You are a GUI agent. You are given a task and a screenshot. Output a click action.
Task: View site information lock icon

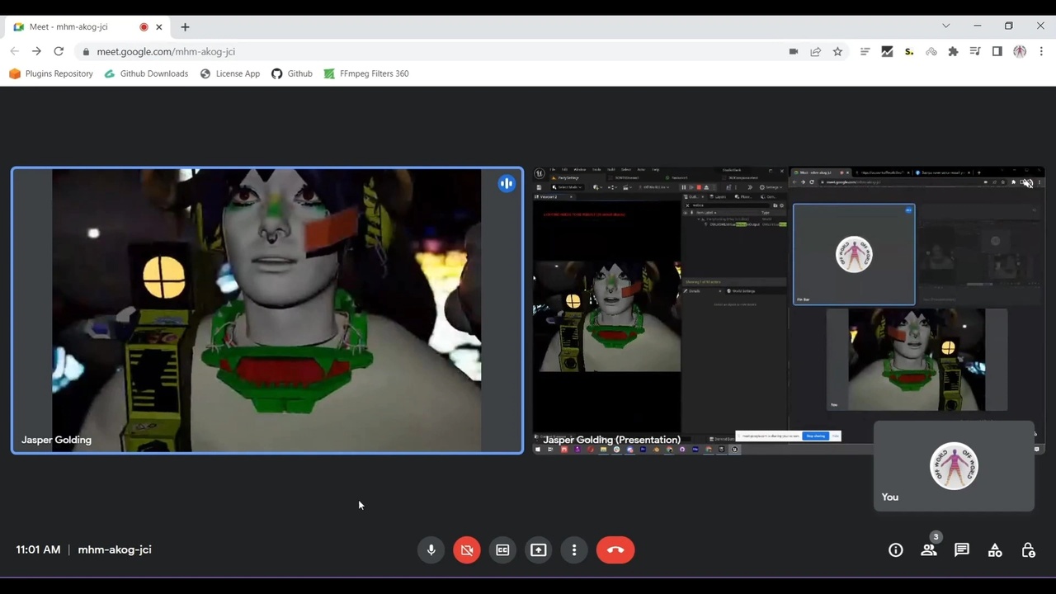pyautogui.click(x=86, y=51)
